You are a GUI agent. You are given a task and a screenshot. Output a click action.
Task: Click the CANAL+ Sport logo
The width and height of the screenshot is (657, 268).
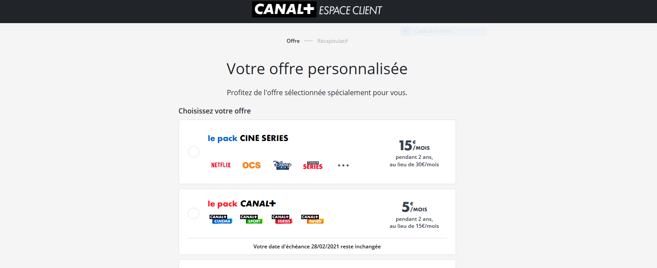251,219
